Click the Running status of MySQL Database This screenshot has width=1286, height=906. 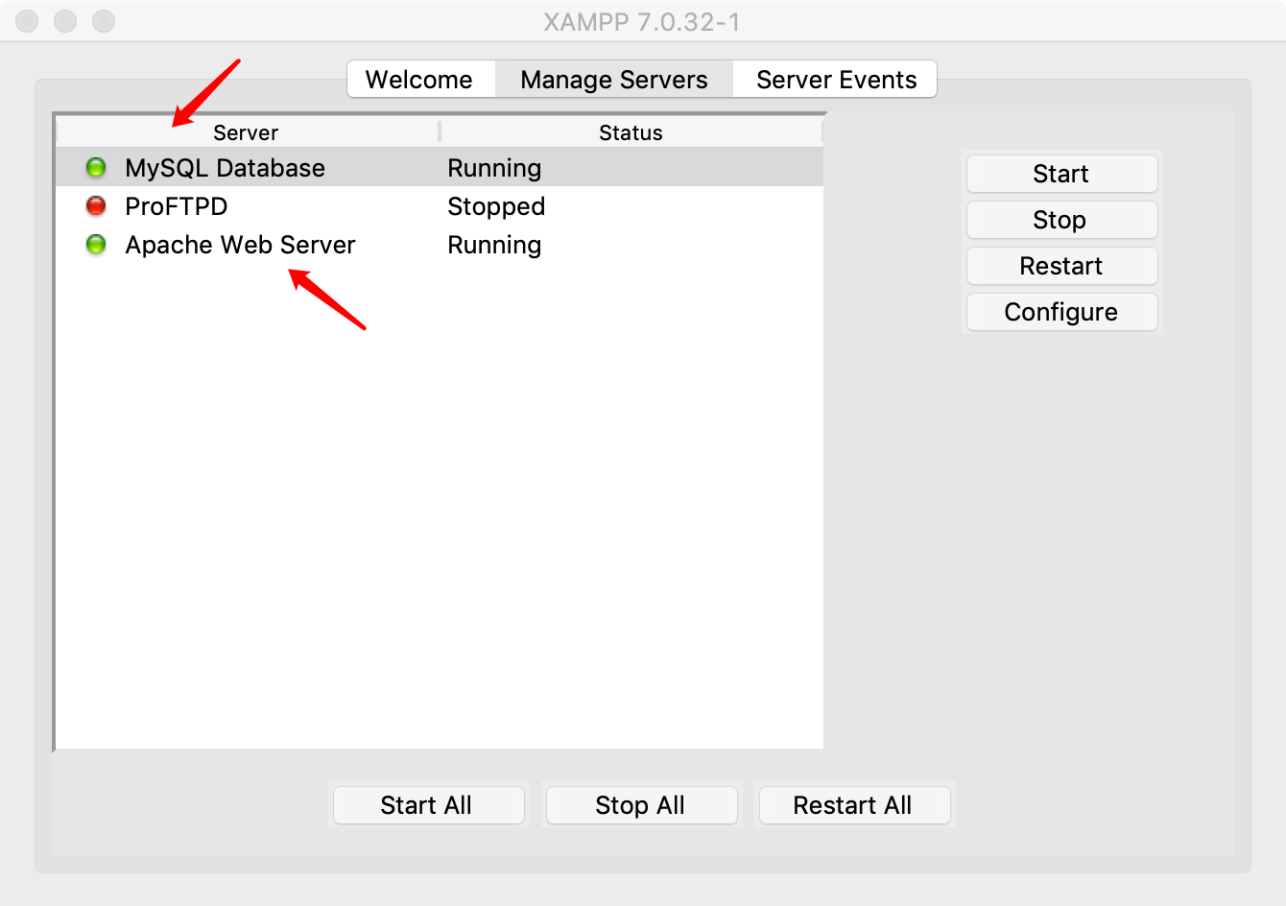494,168
